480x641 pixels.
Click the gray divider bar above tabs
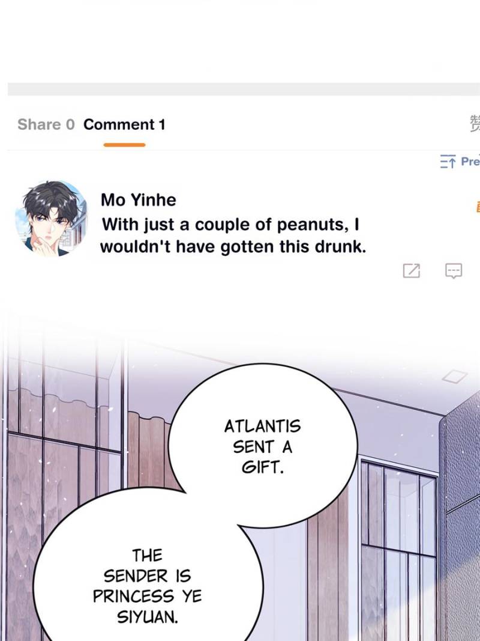point(244,89)
